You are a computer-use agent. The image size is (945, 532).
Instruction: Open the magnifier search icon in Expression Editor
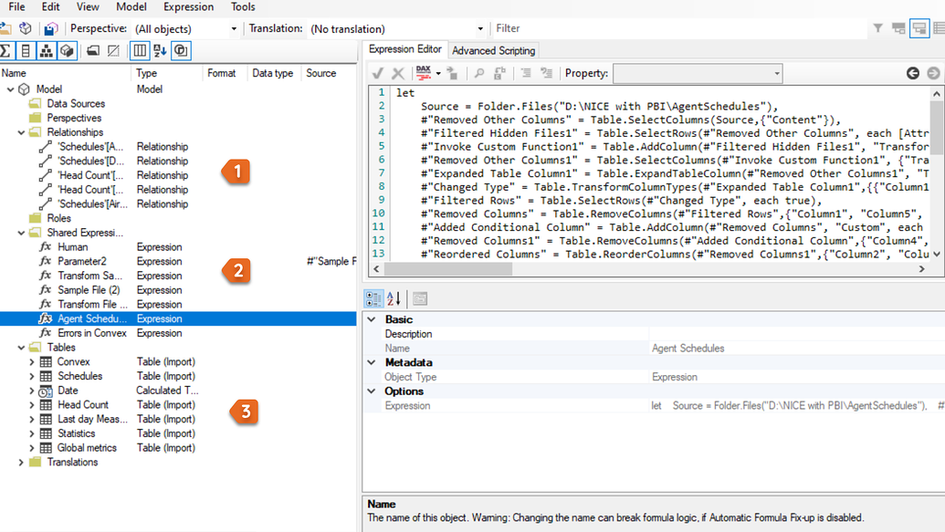478,73
